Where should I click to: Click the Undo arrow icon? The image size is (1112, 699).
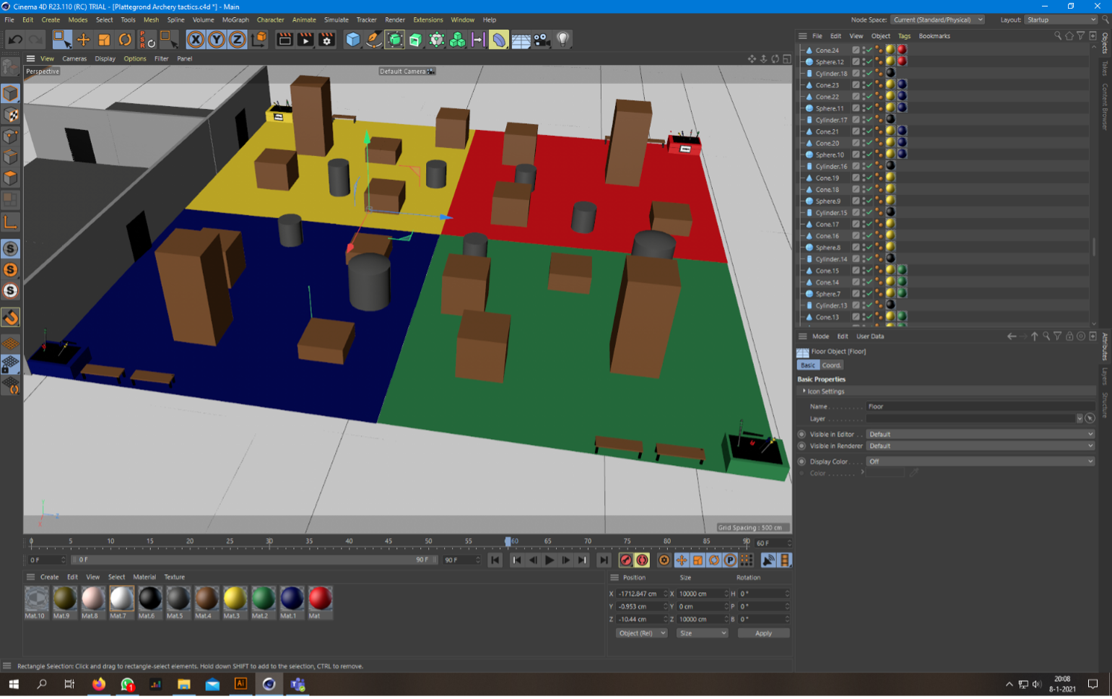pyautogui.click(x=15, y=40)
